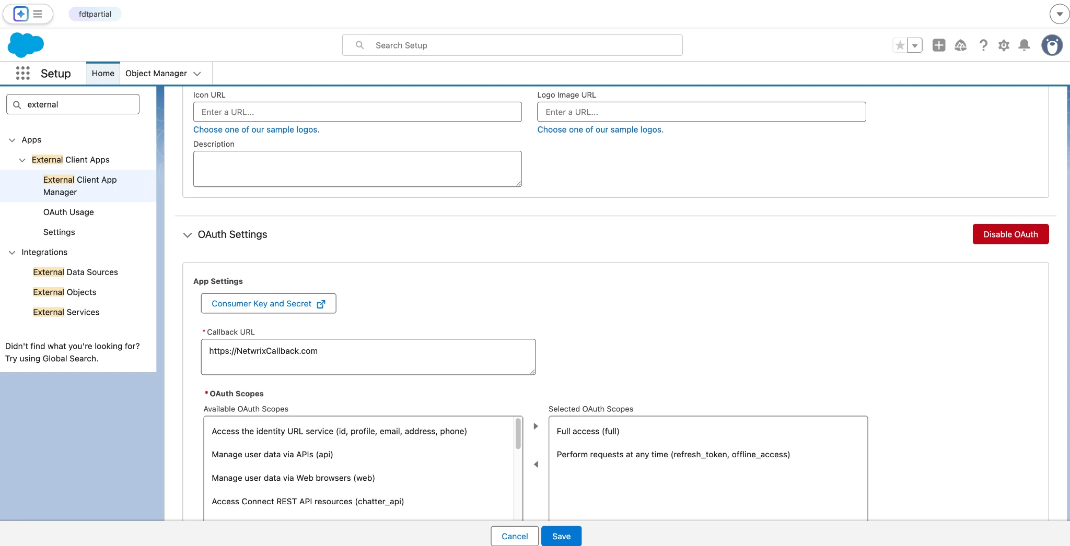This screenshot has height=546, width=1070.
Task: View notifications via the bell icon
Action: click(x=1024, y=45)
